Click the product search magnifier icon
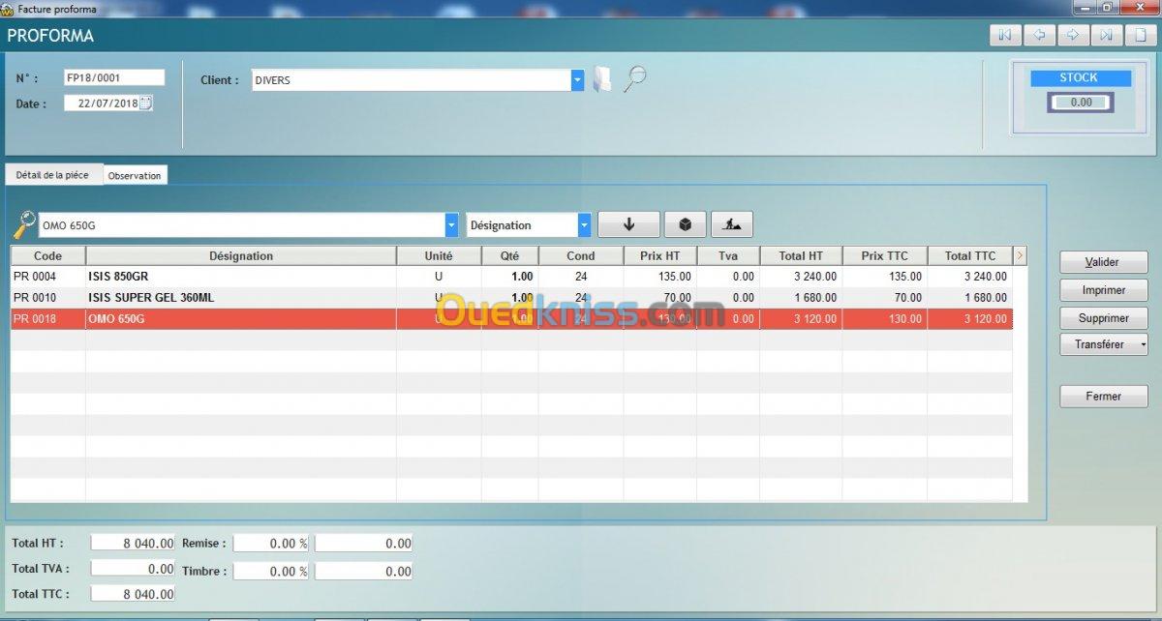The image size is (1162, 621). point(23,224)
